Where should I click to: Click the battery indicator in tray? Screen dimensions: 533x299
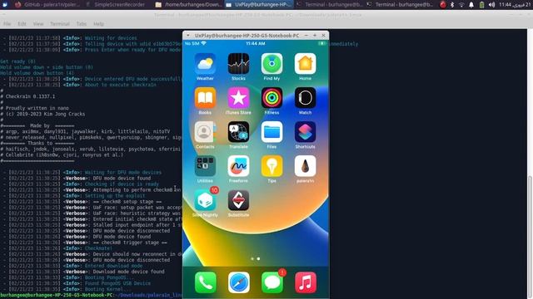(x=481, y=4)
